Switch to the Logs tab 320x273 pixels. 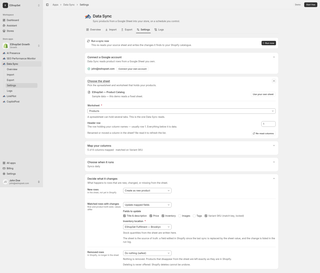[x=159, y=30]
